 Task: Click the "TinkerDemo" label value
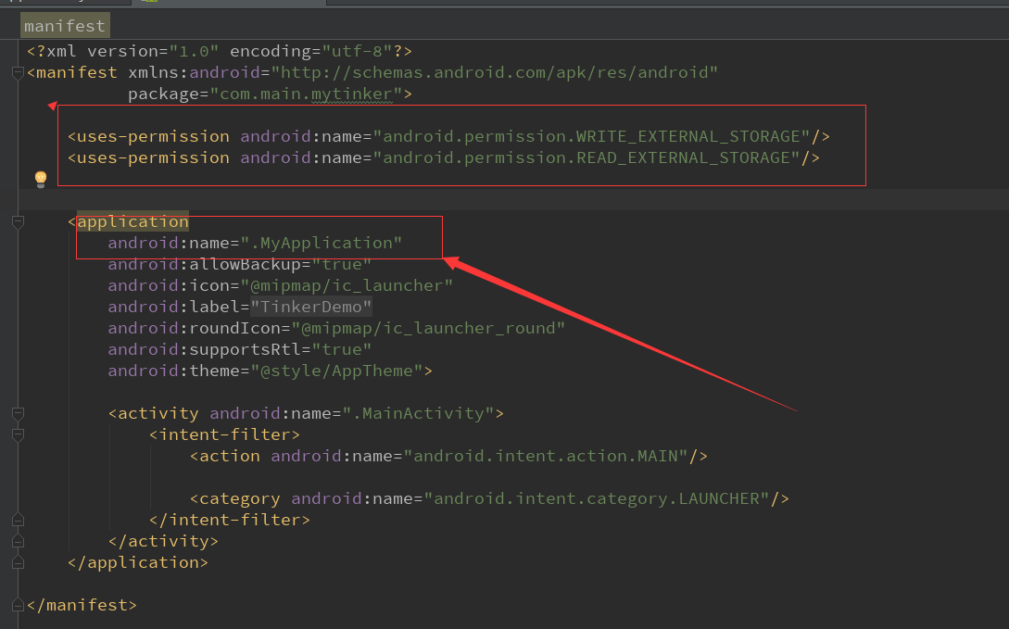[x=311, y=307]
